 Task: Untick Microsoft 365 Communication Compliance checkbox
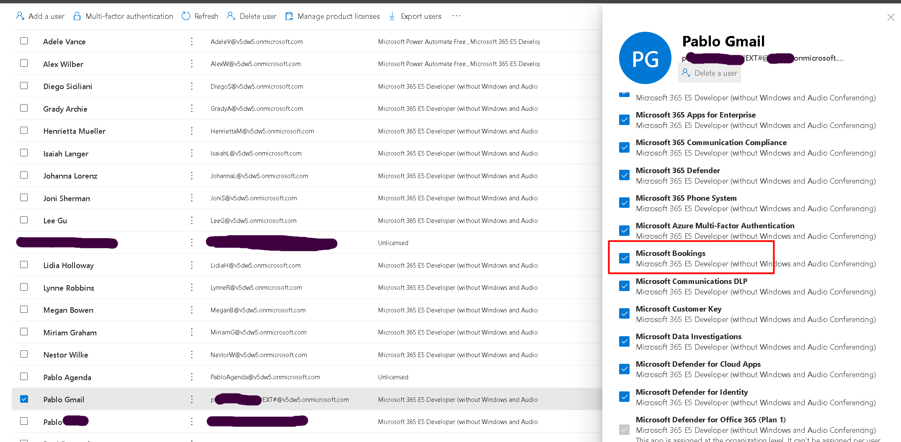[x=624, y=148]
